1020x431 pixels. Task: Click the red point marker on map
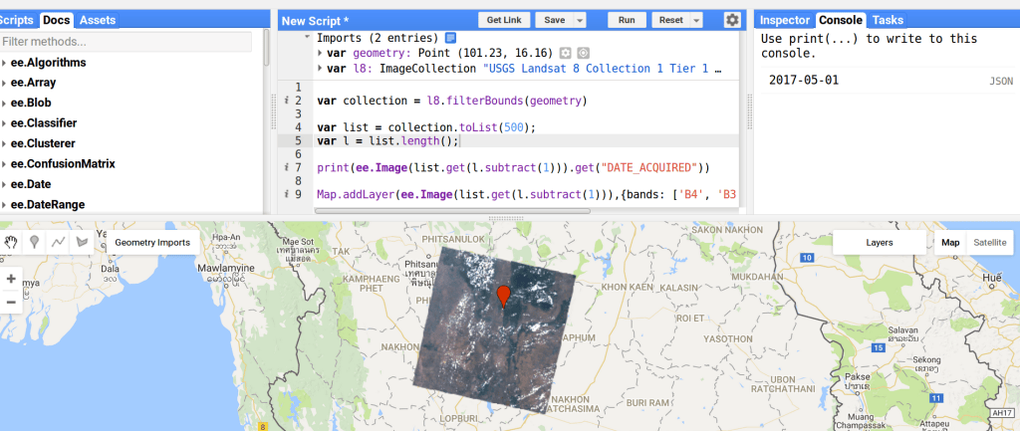pyautogui.click(x=503, y=296)
